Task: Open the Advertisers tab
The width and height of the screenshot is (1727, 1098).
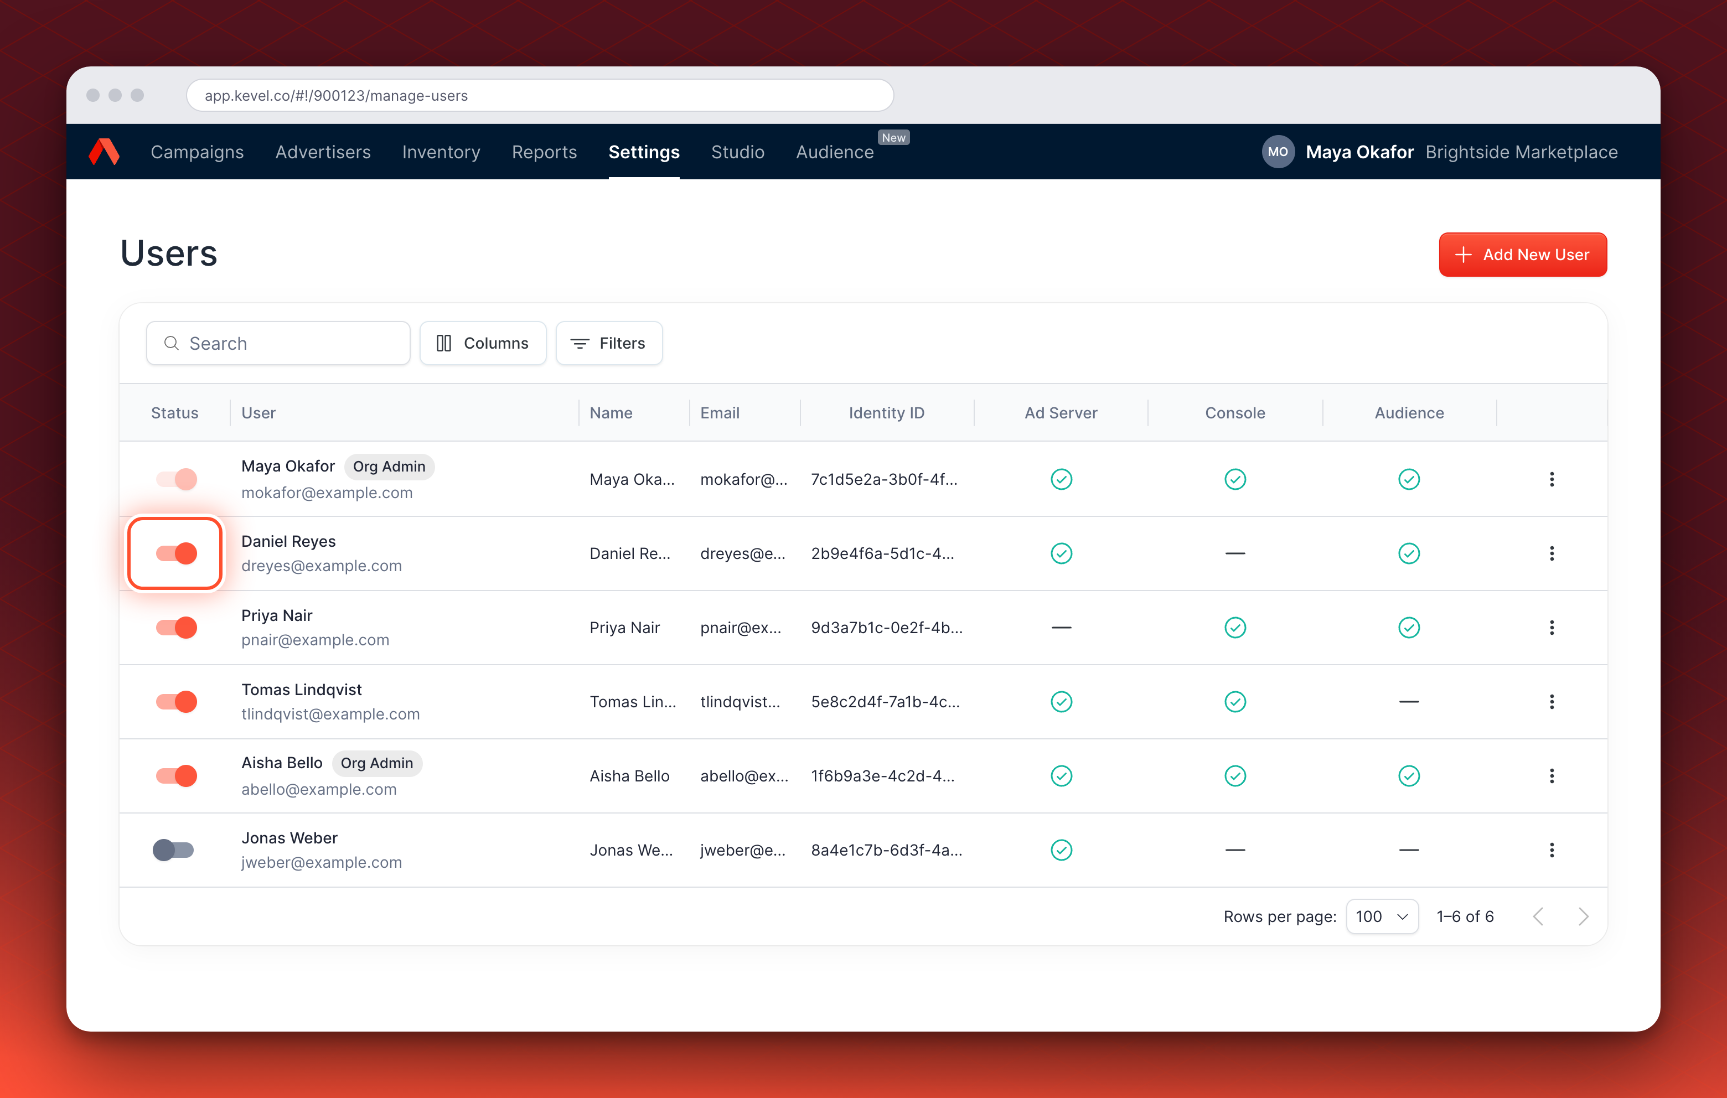Action: [323, 152]
